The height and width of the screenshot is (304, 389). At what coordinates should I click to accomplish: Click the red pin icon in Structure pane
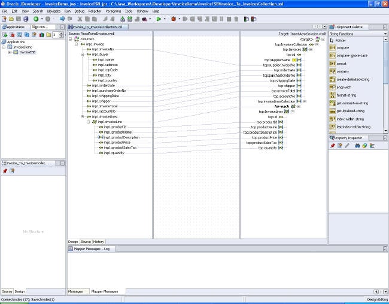tap(5, 171)
